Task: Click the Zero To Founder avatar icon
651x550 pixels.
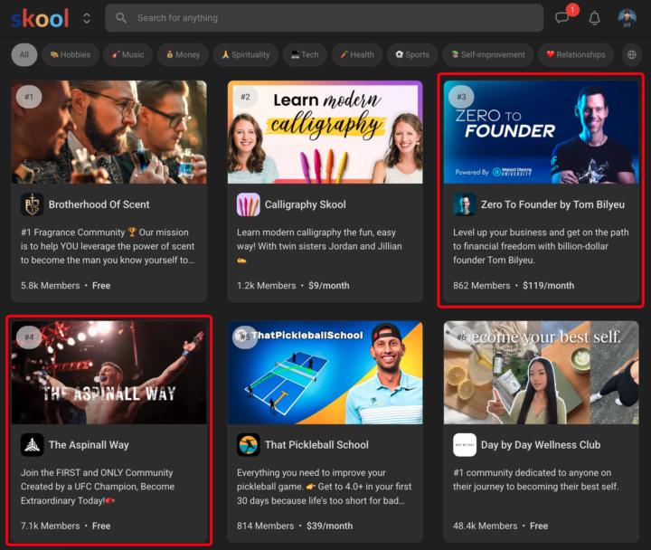Action: [x=465, y=204]
